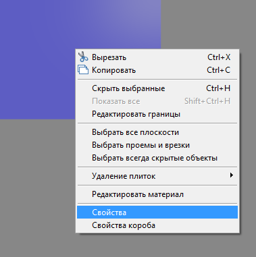Screen dimensions: 256x257
Task: Launch Редактировать материал
Action: [x=157, y=194]
